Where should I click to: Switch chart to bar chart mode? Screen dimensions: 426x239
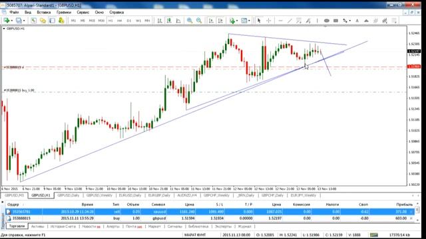(x=160, y=21)
